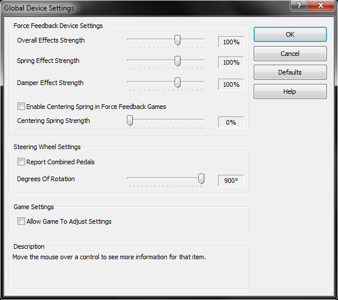
Task: Click the 900° rotation value field
Action: click(x=231, y=181)
